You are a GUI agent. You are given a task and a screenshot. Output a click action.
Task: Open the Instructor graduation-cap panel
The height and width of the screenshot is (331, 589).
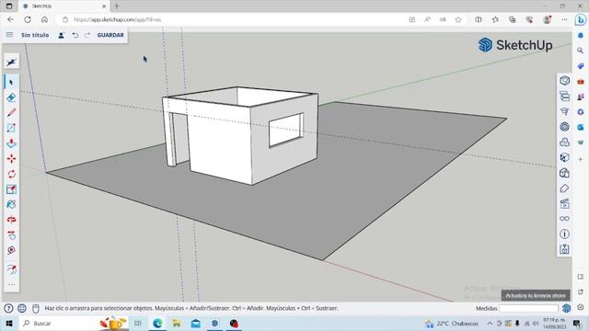[564, 111]
